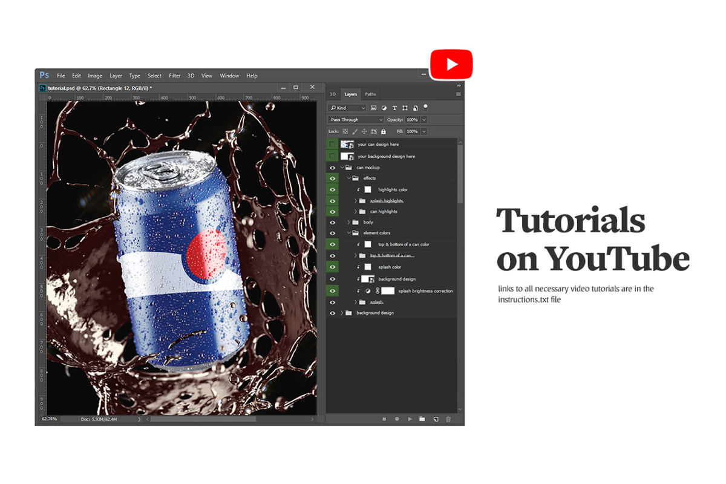Click lock image pixels brush icon
The height and width of the screenshot is (484, 726).
tap(355, 131)
